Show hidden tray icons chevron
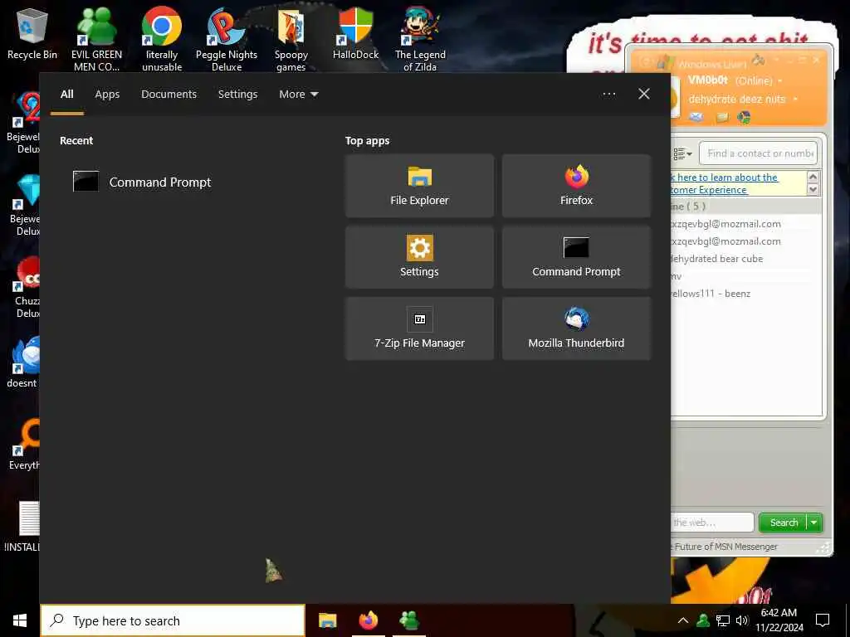 pyautogui.click(x=683, y=620)
